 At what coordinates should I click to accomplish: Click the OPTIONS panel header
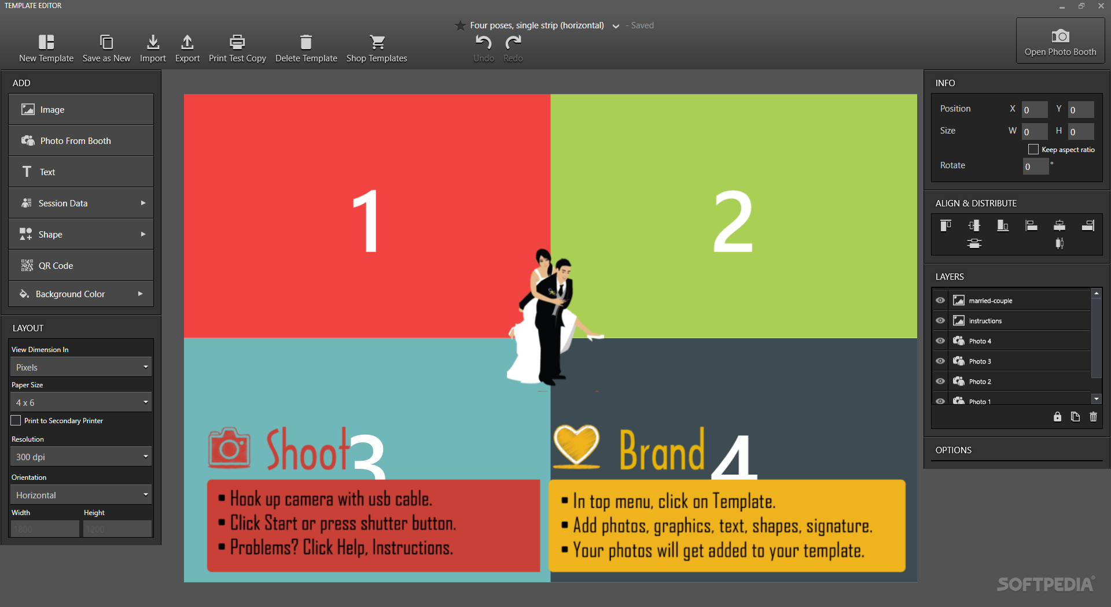coord(954,450)
